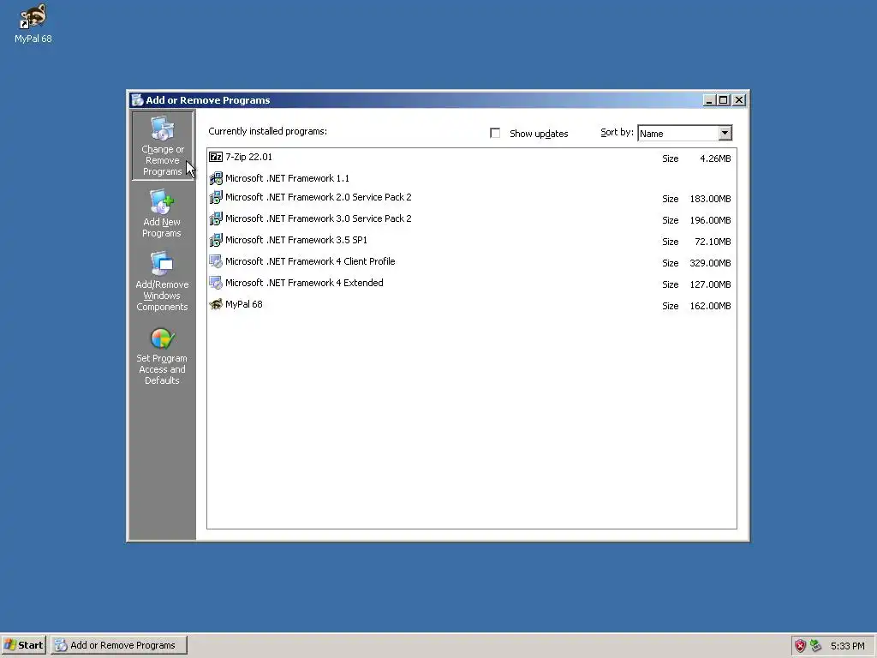Select Microsoft .NET Framework 2.0 Service Pack 2 name
This screenshot has width=877, height=658.
[x=319, y=198]
